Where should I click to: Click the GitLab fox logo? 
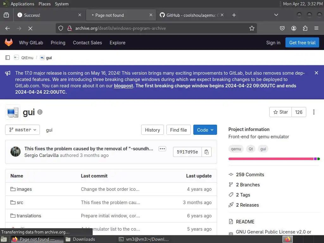tap(9, 42)
